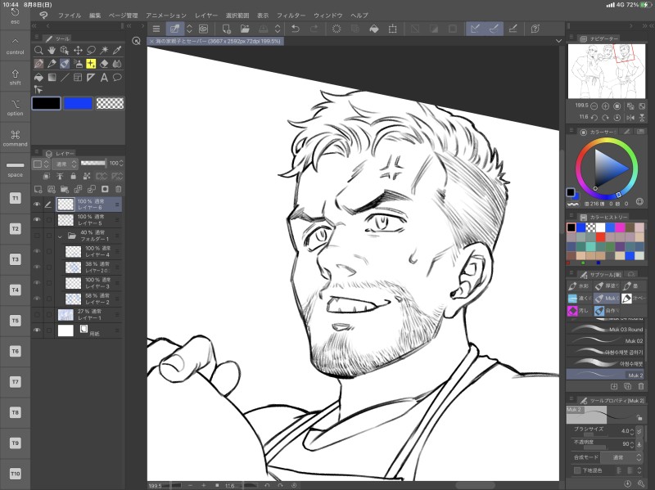Toggle Snap to ruler in command bar
Viewport: 655px width, 490px height.
[475, 29]
